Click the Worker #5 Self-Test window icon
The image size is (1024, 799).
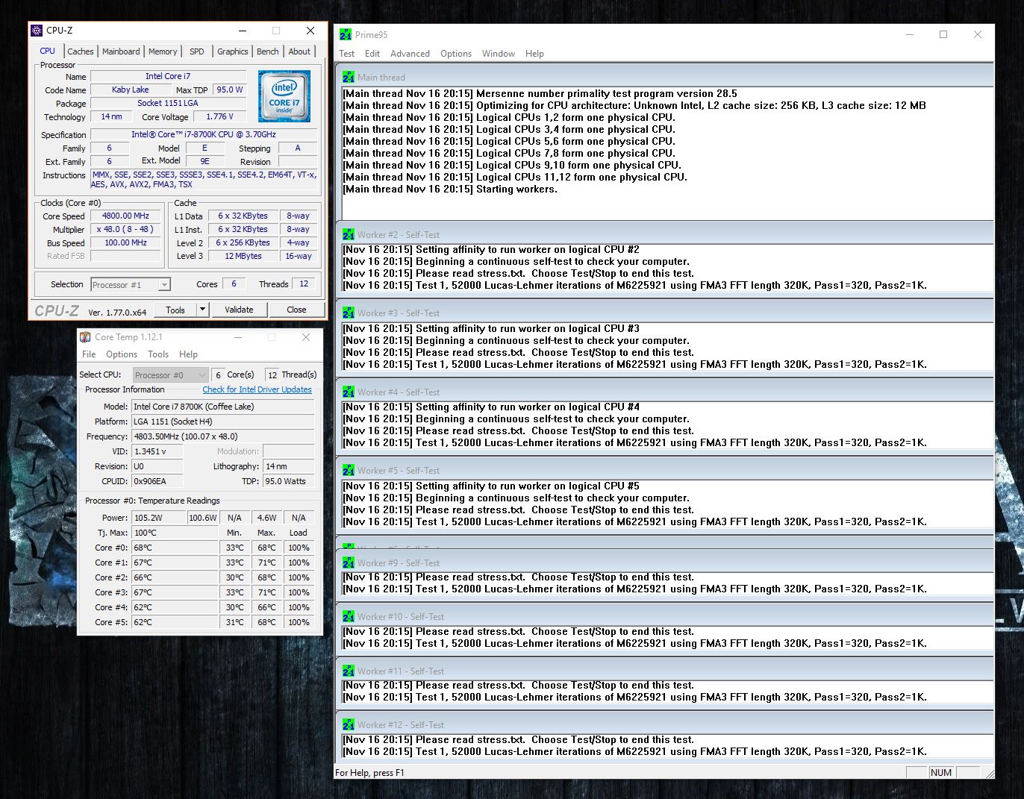tap(349, 470)
